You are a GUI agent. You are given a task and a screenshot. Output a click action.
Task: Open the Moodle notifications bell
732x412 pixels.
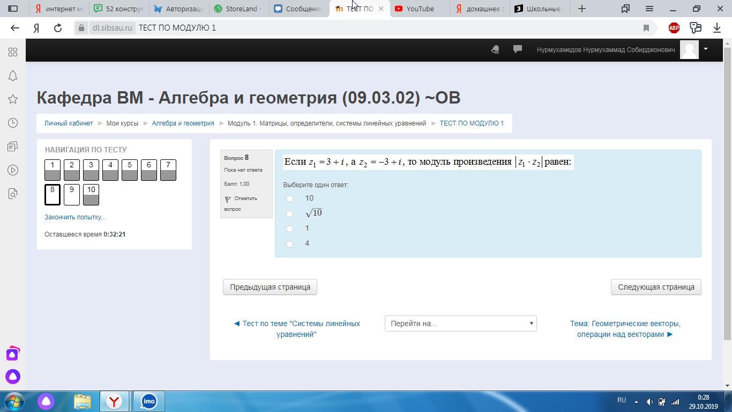(x=495, y=49)
